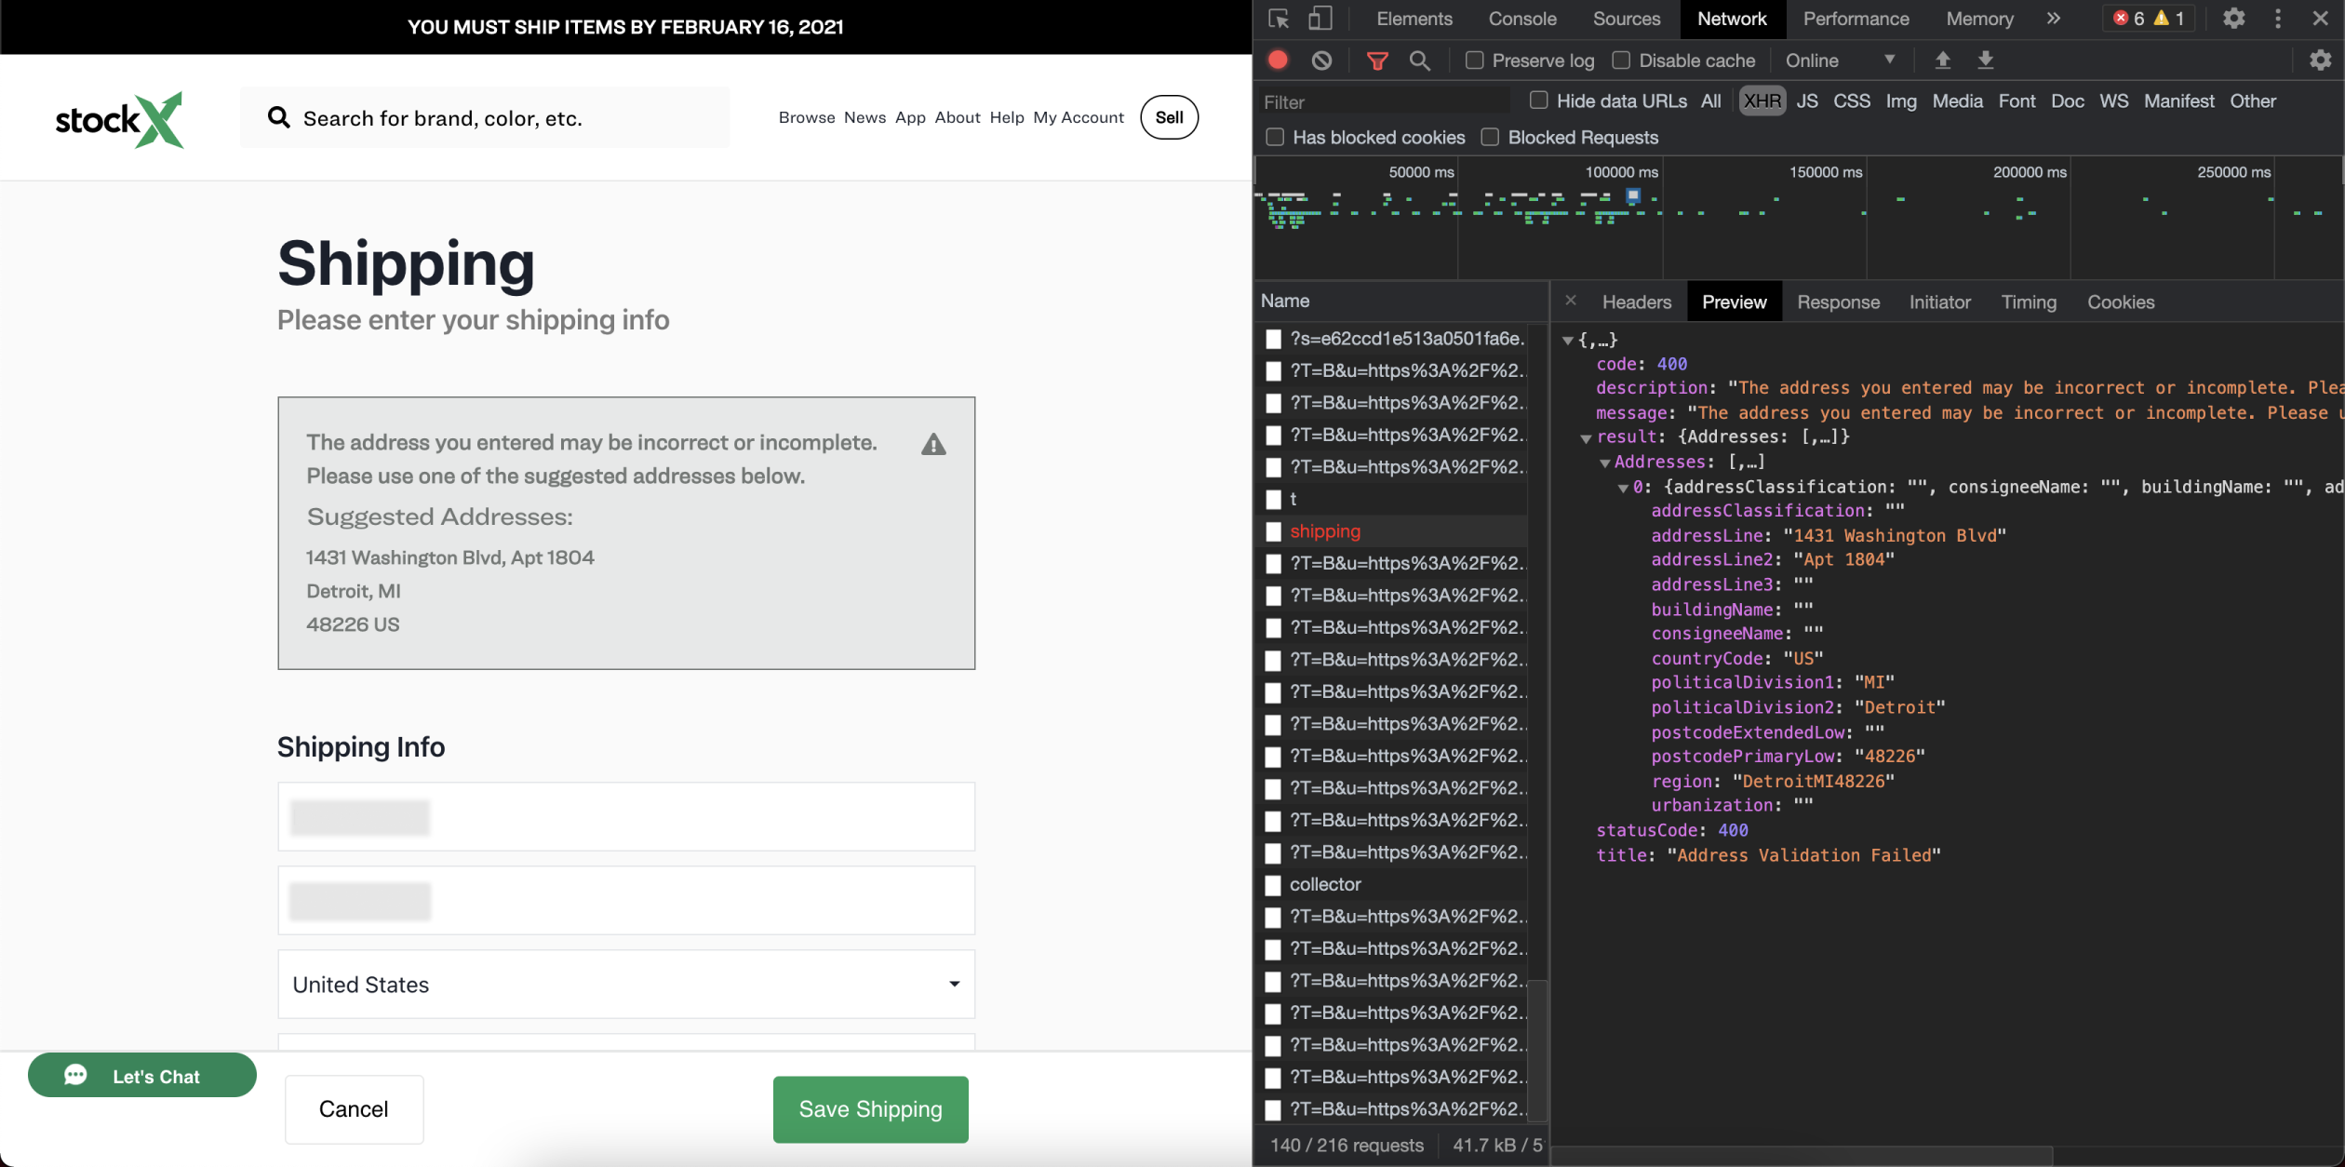Open the Cookies tab
The width and height of the screenshot is (2345, 1167).
pyautogui.click(x=2121, y=302)
